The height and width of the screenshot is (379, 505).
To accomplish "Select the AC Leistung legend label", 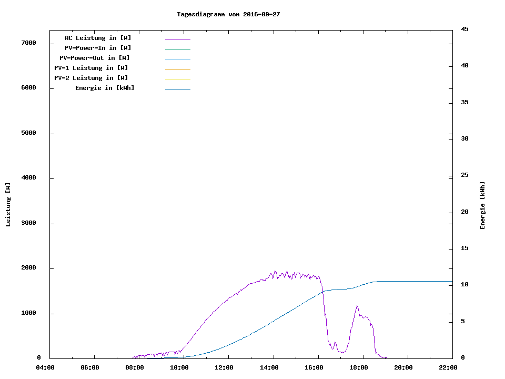I will pos(98,38).
